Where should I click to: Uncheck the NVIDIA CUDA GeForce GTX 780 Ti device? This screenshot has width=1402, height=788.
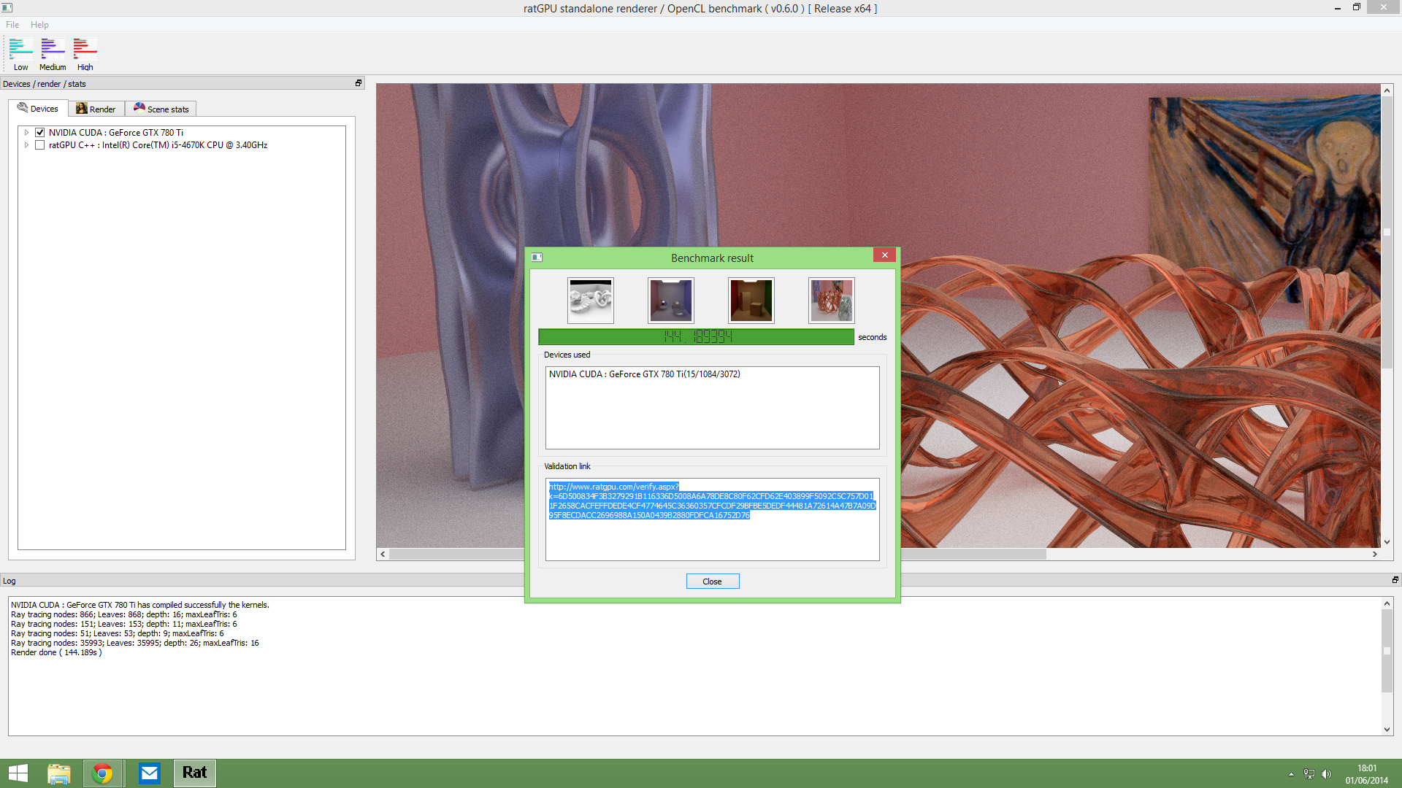click(x=40, y=133)
